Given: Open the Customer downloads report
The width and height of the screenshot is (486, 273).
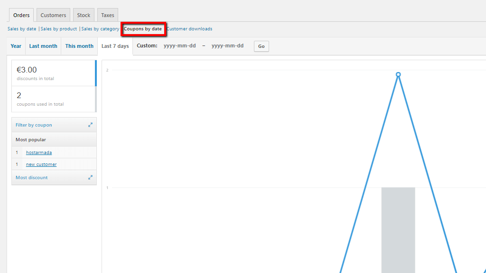Looking at the screenshot, I should click(189, 29).
